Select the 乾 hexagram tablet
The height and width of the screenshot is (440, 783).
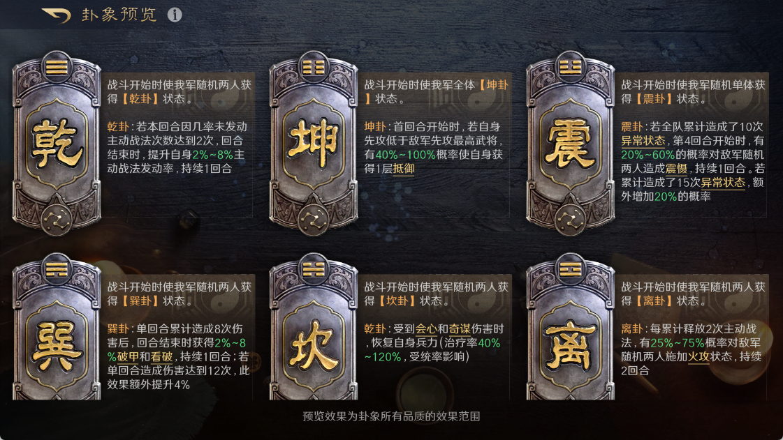click(57, 144)
